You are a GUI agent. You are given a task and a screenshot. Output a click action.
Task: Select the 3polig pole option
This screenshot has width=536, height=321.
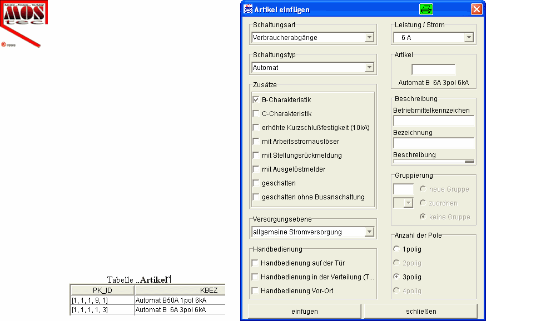coord(396,277)
